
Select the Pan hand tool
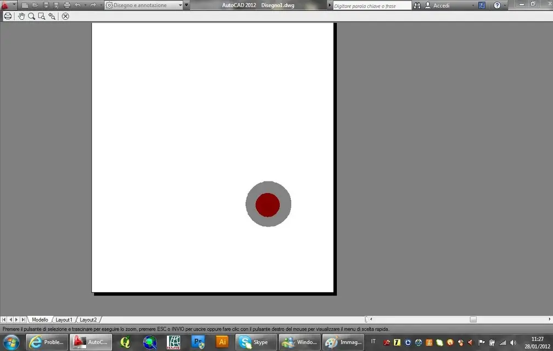tap(21, 16)
